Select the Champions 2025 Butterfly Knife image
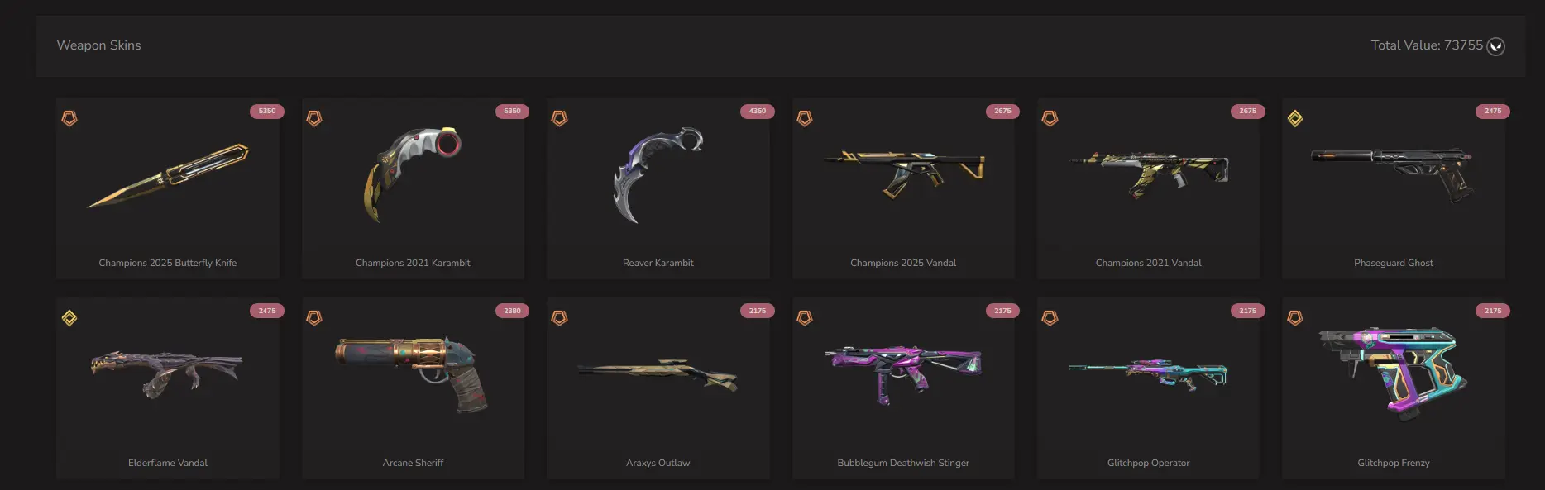 tap(168, 176)
